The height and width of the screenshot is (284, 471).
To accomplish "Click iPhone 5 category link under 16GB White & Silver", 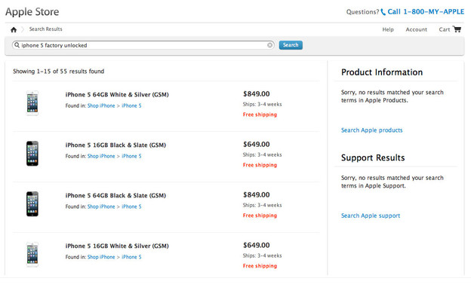I will tap(131, 257).
